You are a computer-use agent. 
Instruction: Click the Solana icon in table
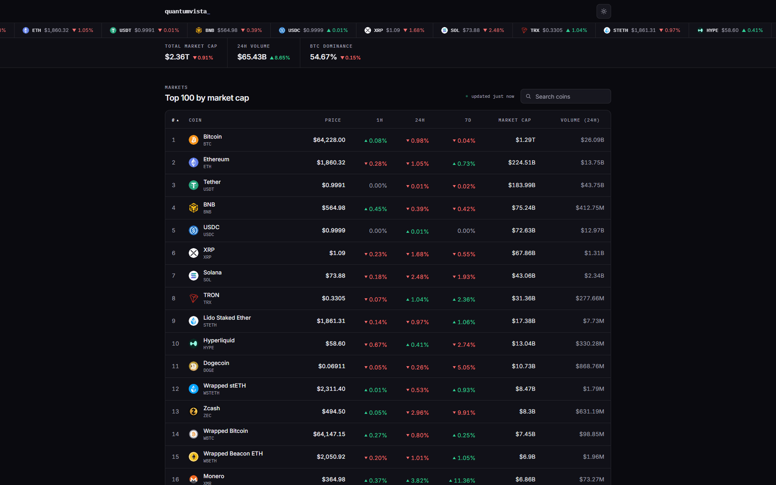(x=194, y=276)
